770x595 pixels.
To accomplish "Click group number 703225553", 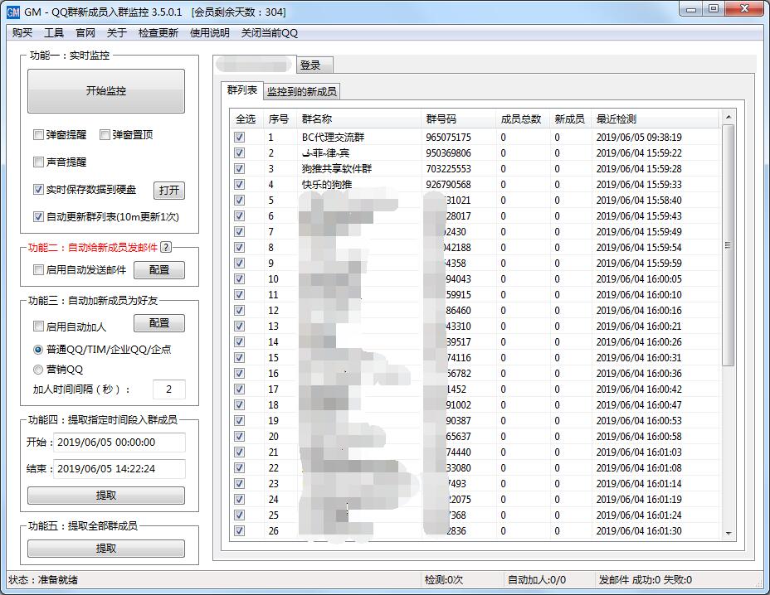I will tap(448, 169).
